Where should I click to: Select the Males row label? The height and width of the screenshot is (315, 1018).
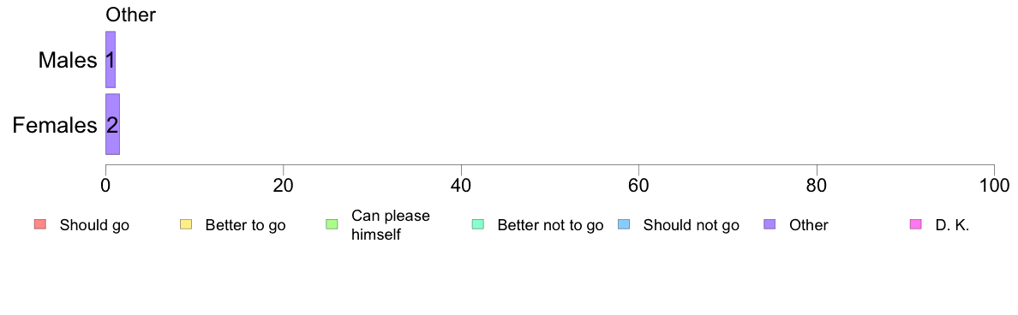coord(68,60)
